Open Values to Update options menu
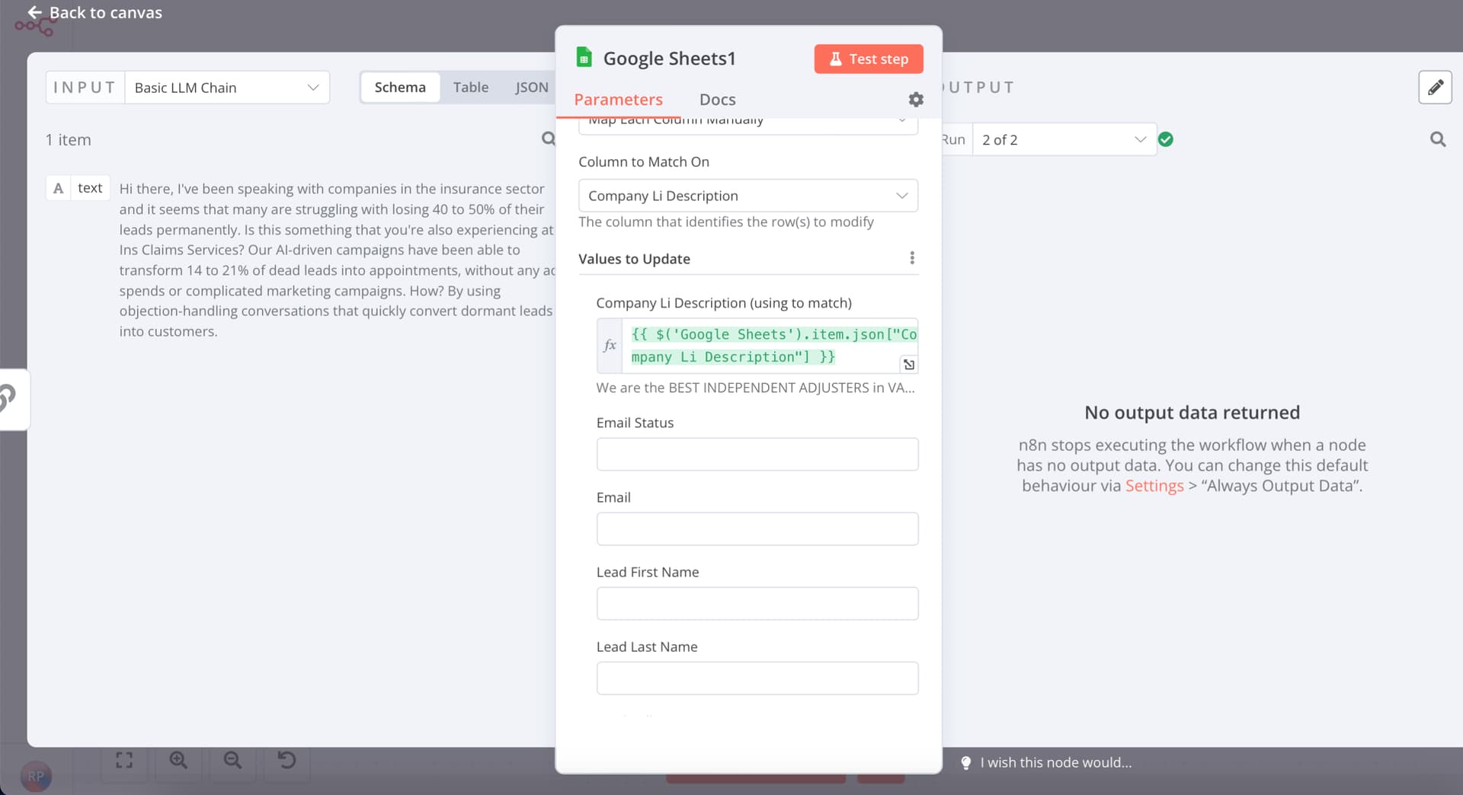1463x795 pixels. click(912, 258)
